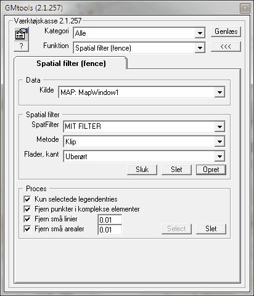This screenshot has width=254, height=296.
Task: Click the Kategori label
Action: click(x=57, y=31)
